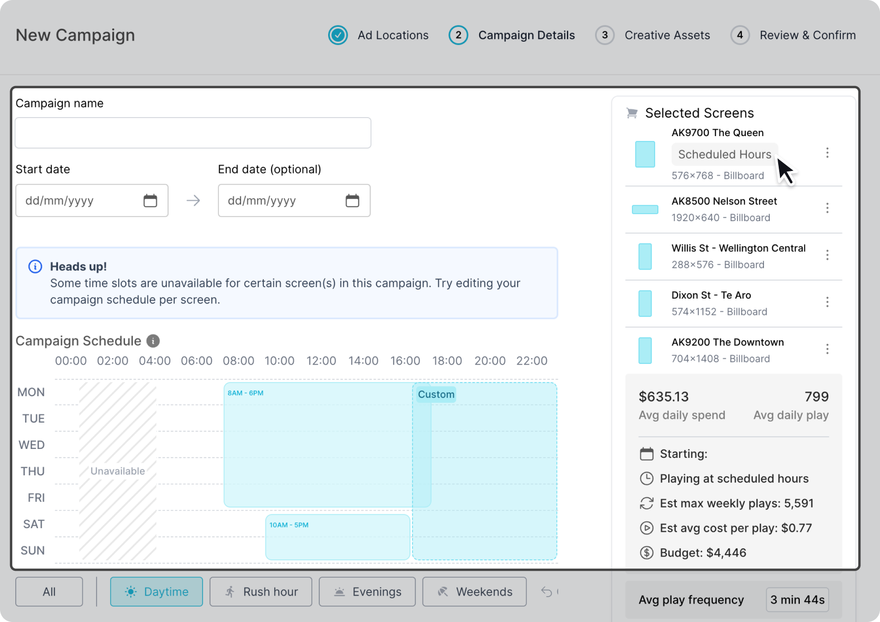Toggle the Daytime schedule preset

[156, 592]
